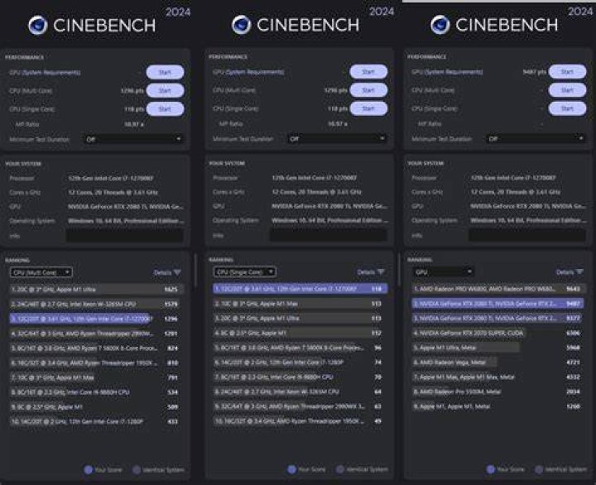Select Apple M1, Apple M1, Metal row
The height and width of the screenshot is (485, 596).
pos(498,406)
